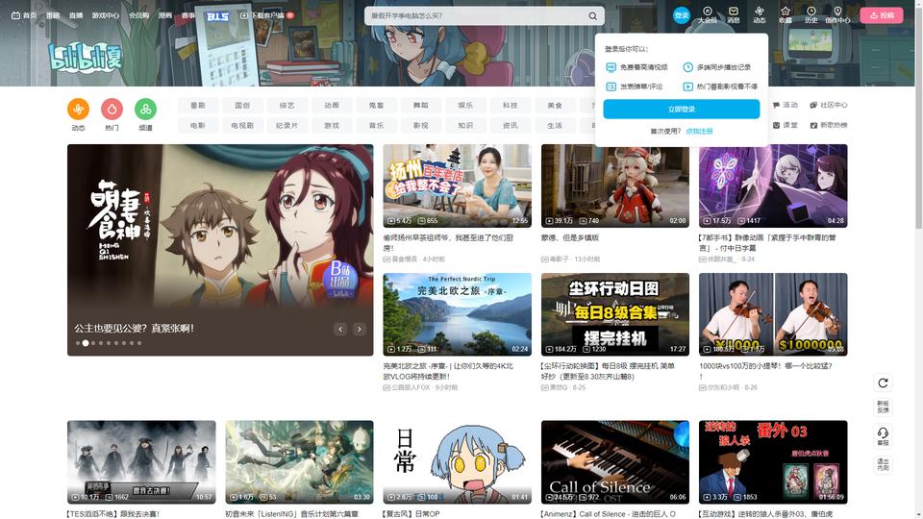Screen dimensions: 923x519
Task: Select the 纪录片 category chip
Action: (287, 125)
